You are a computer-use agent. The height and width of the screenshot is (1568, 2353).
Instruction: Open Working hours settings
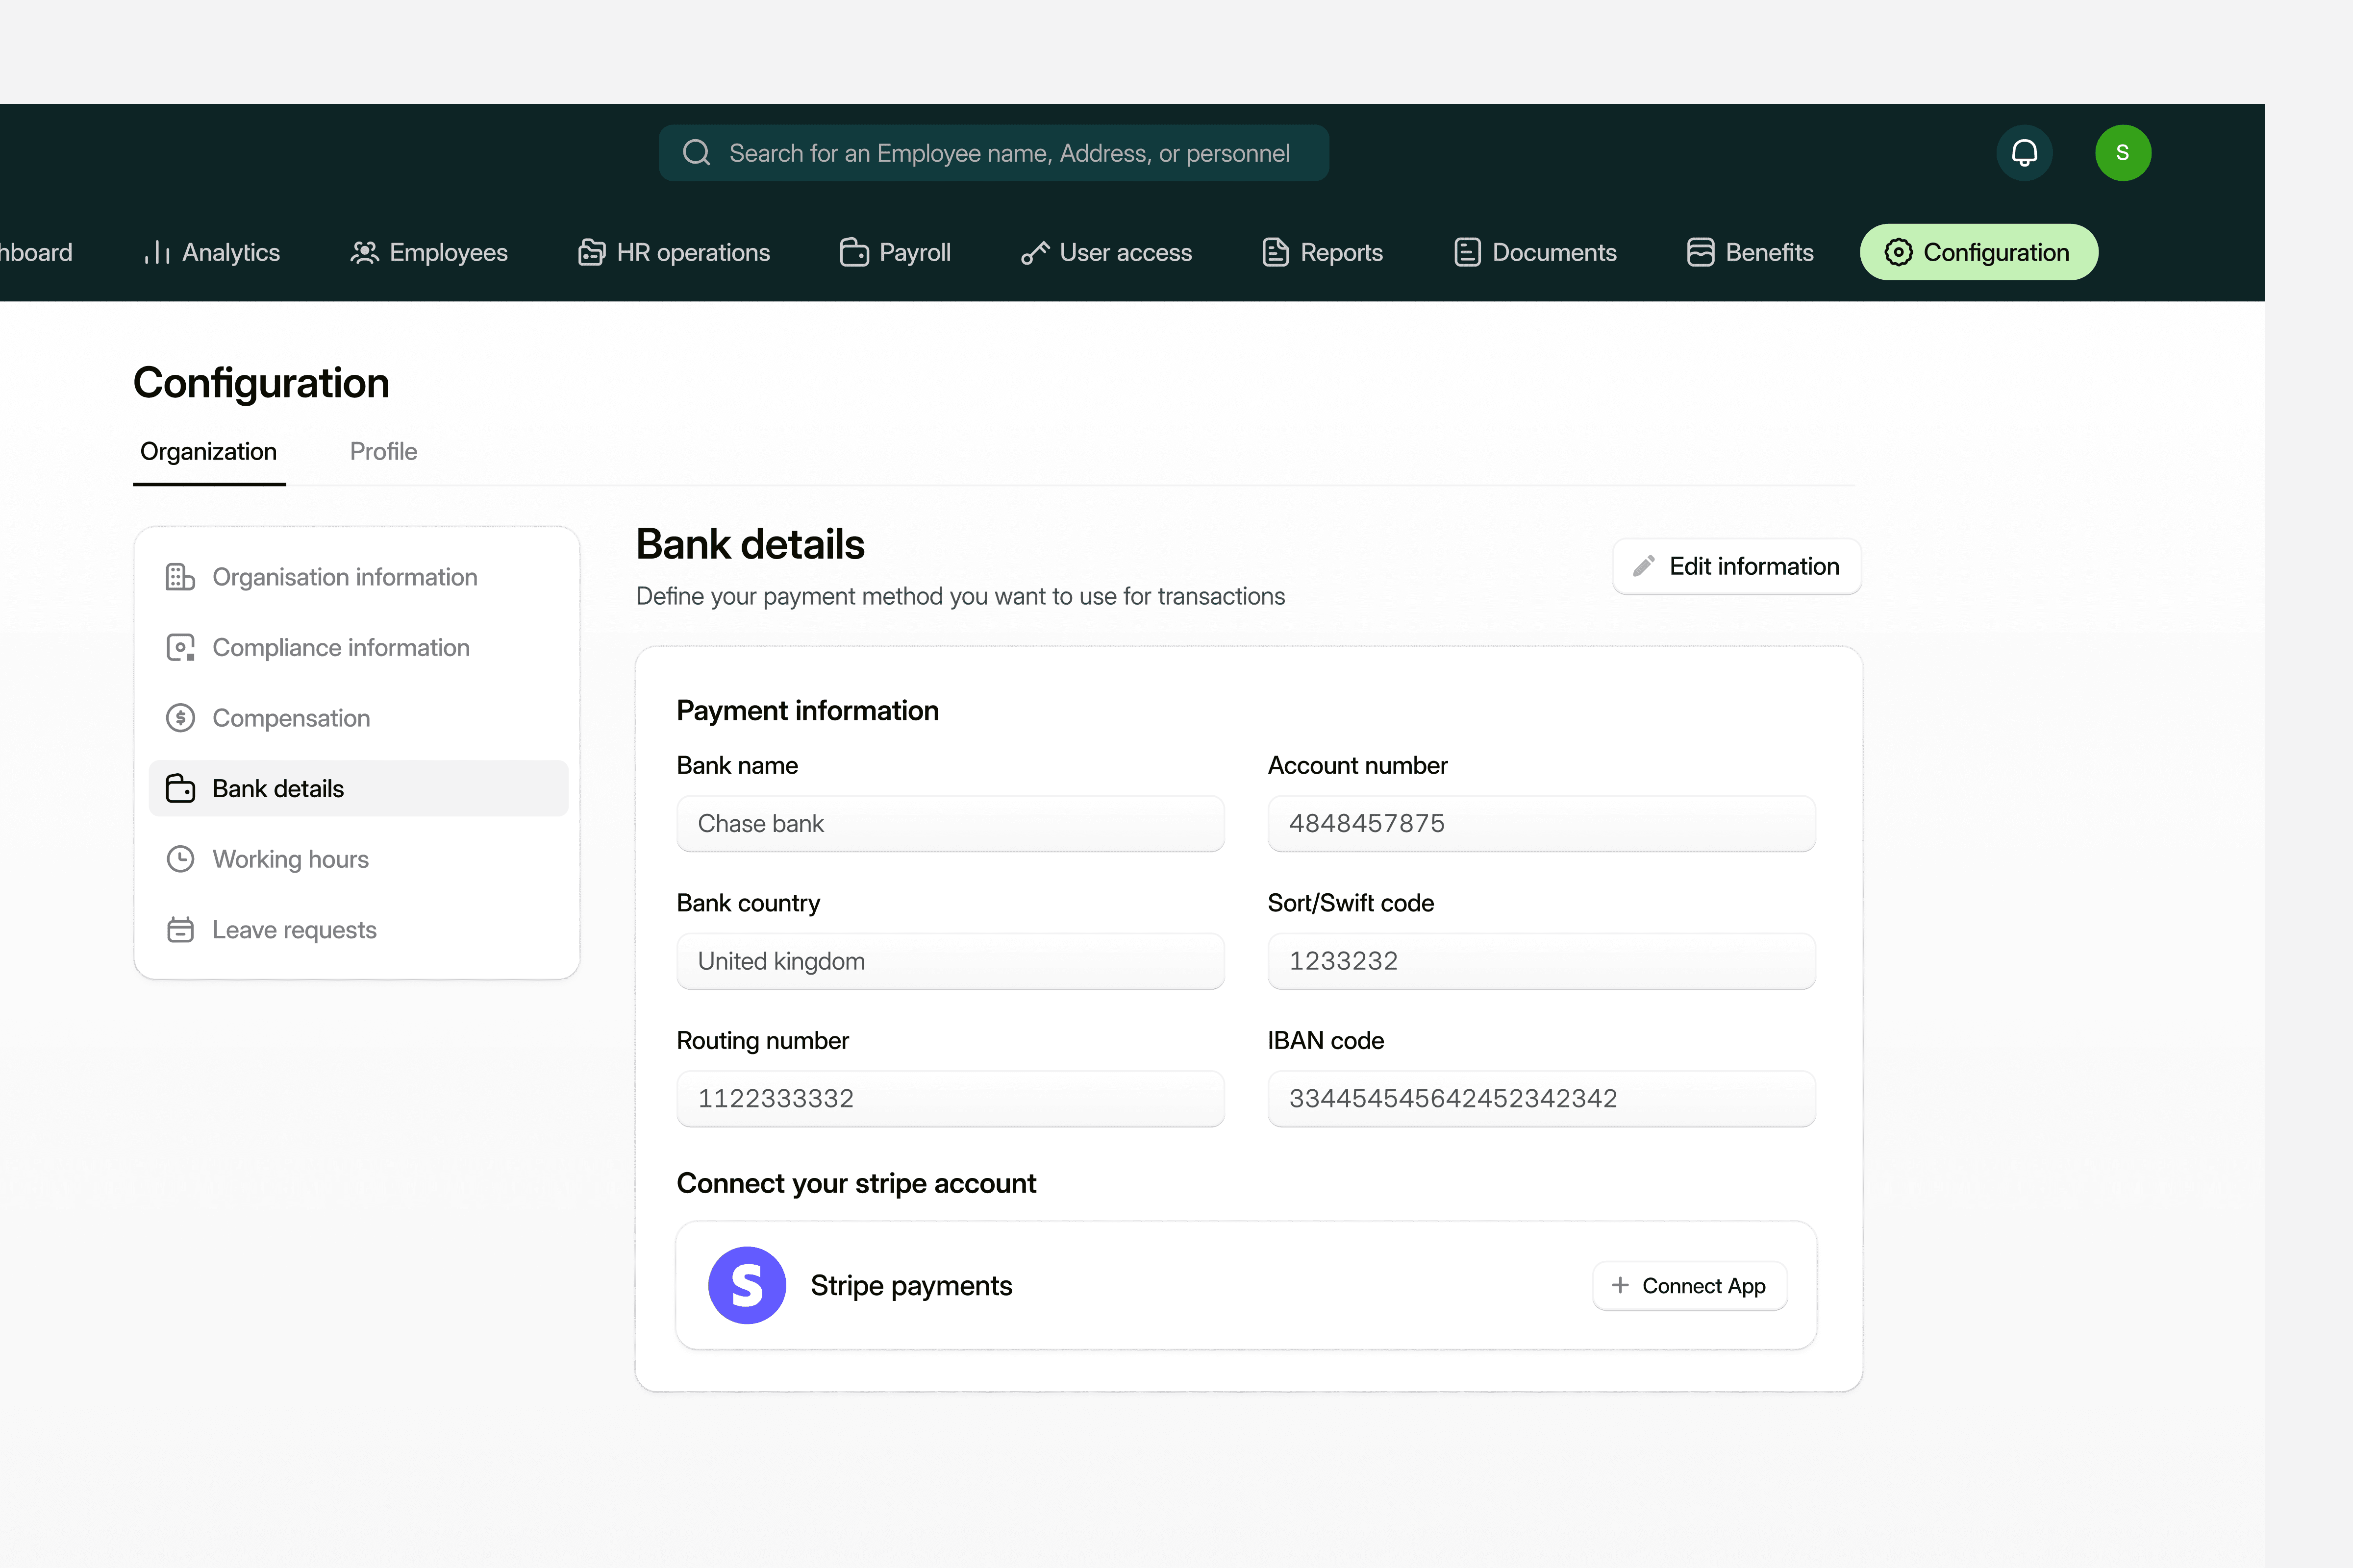[358, 859]
